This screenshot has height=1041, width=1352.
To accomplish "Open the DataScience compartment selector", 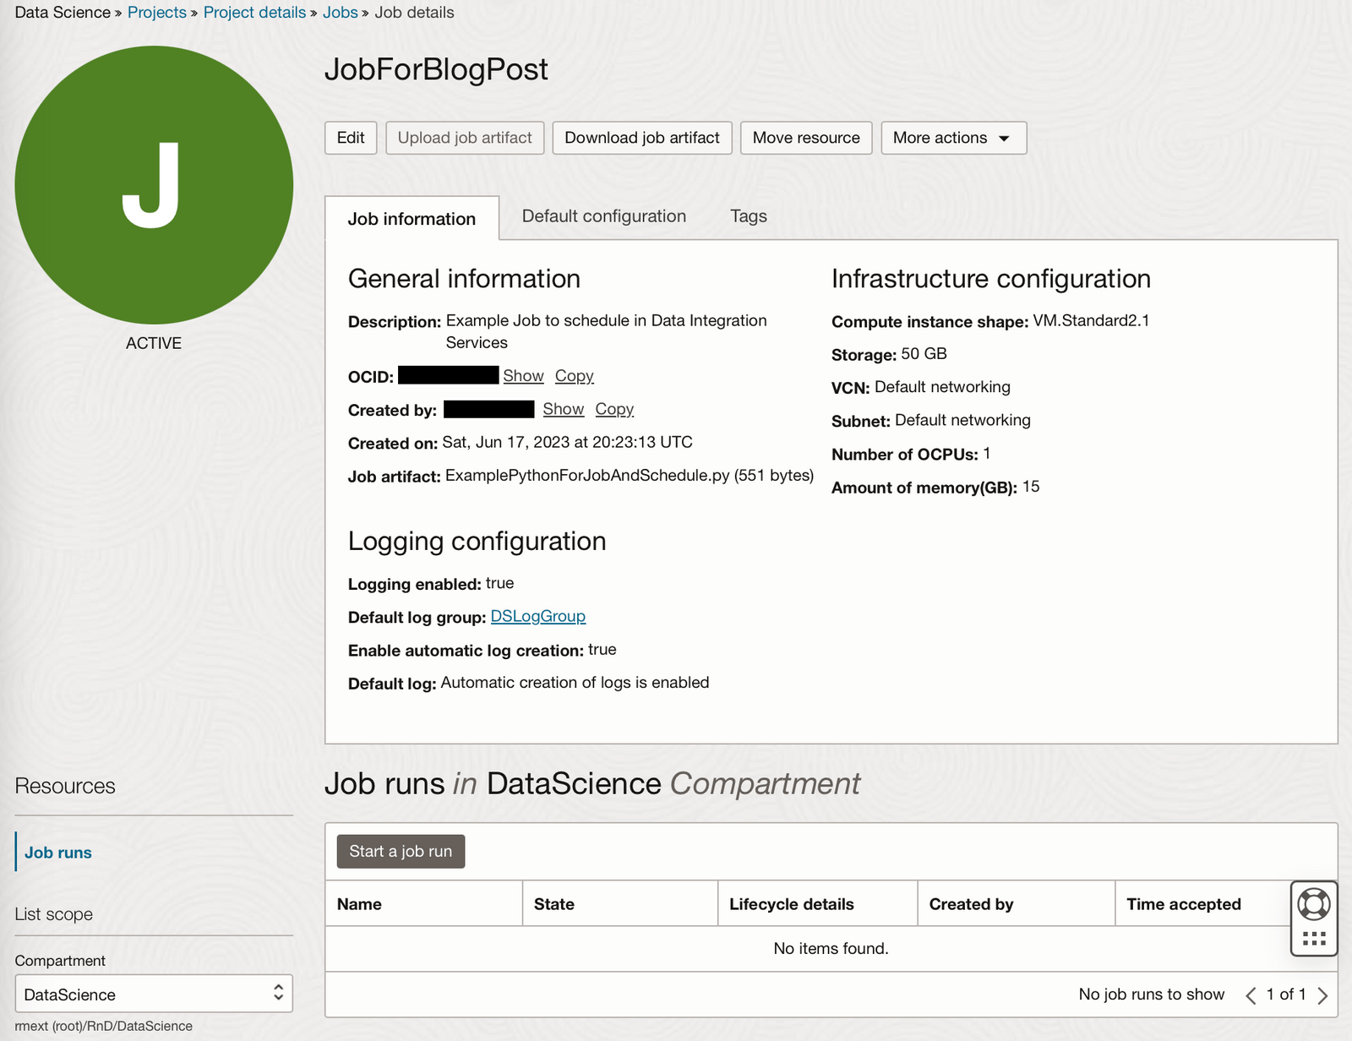I will point(153,994).
